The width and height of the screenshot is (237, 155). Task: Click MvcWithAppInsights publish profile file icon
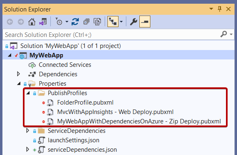50,112
